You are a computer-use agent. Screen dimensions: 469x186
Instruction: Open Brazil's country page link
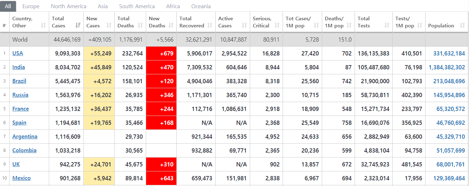[19, 81]
